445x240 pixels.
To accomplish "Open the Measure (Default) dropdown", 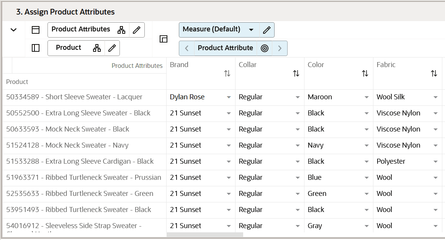I will pyautogui.click(x=252, y=30).
